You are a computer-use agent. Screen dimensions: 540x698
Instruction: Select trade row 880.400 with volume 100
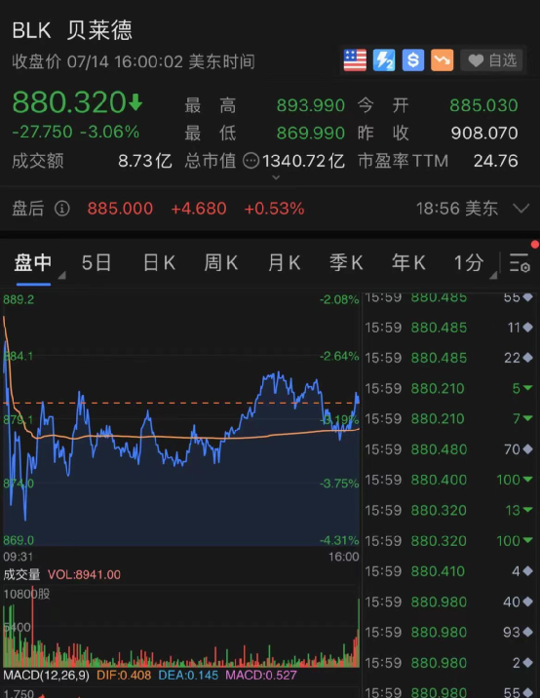pos(449,480)
